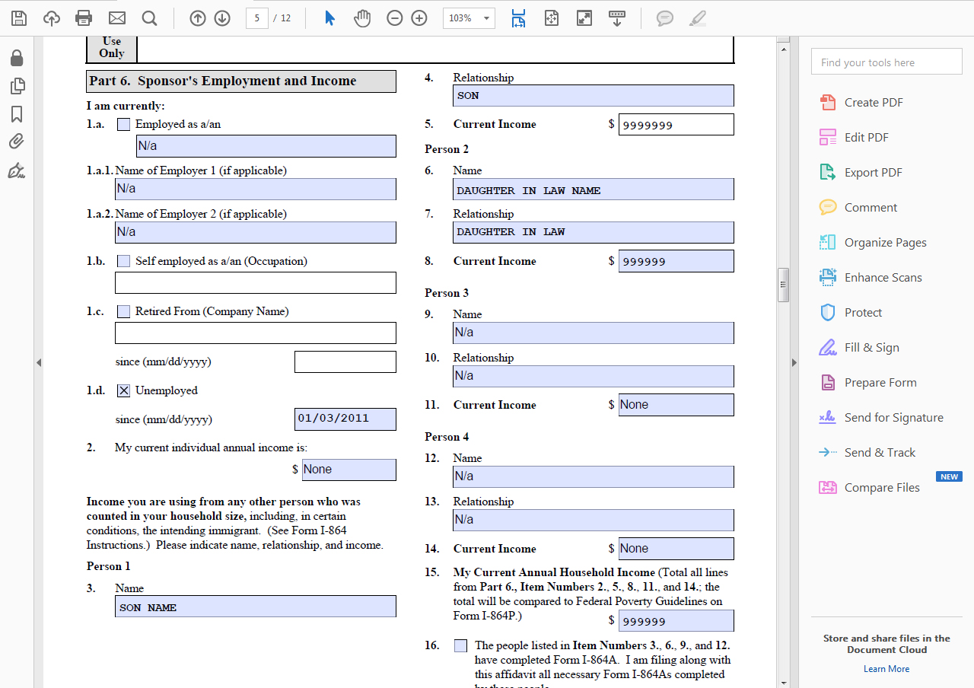Viewport: 974px width, 688px height.
Task: Expand the left navigation pane arrow
Action: [39, 363]
